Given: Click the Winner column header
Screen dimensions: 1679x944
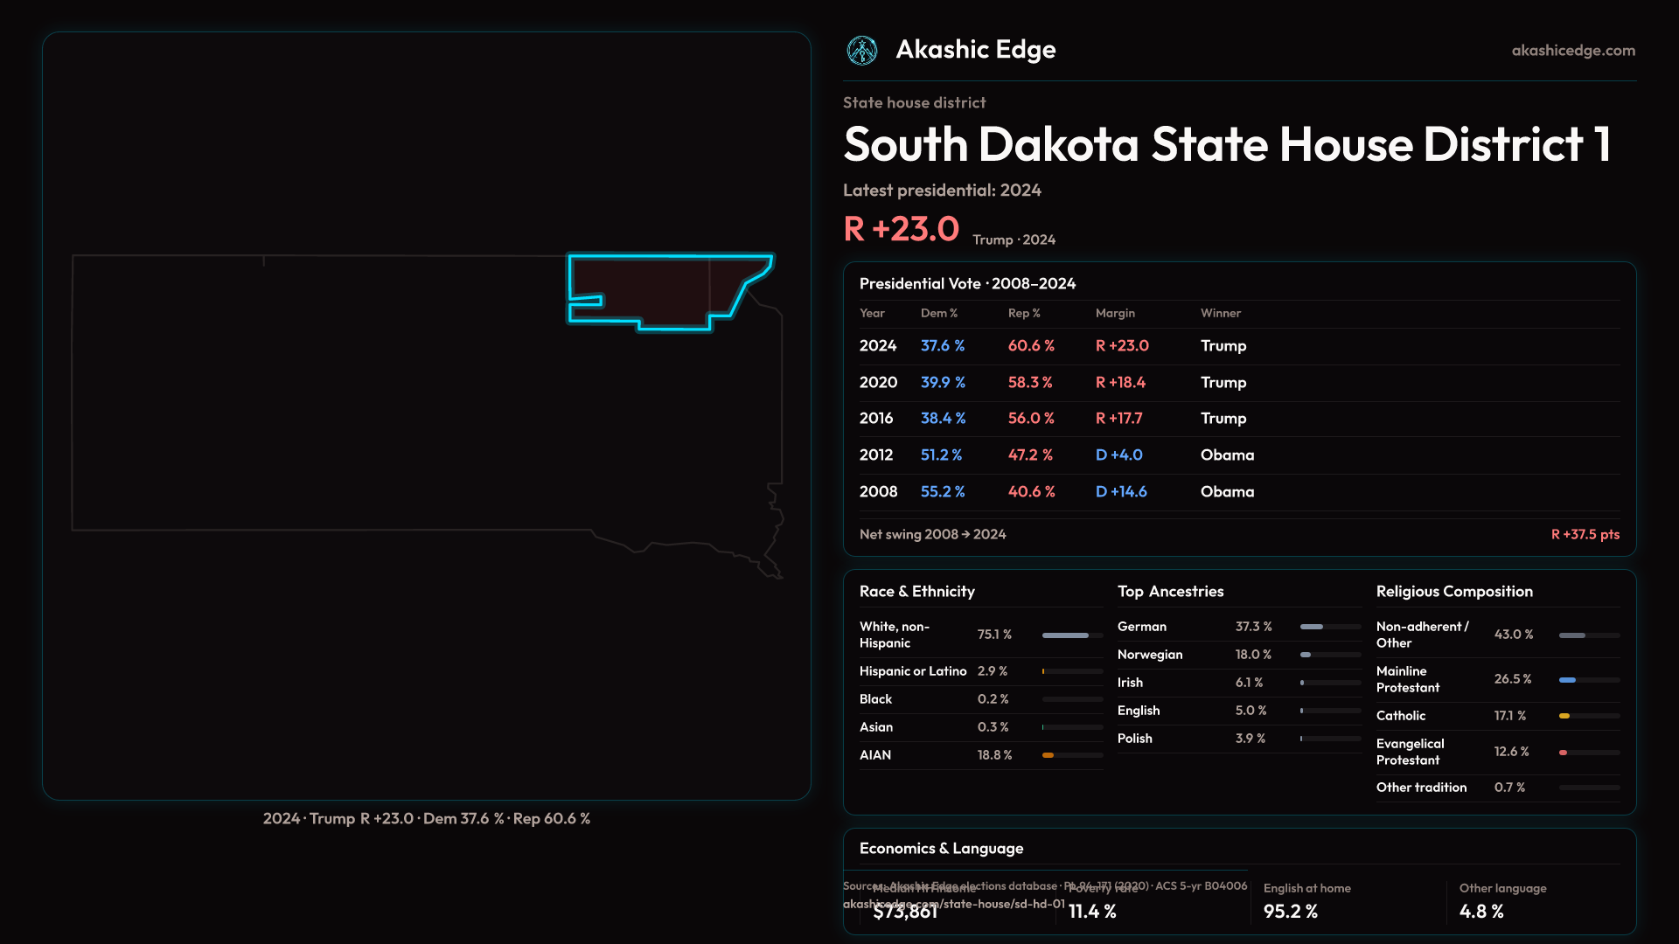Looking at the screenshot, I should (1220, 313).
